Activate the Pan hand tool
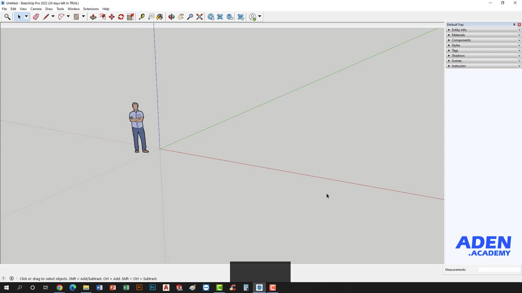The width and height of the screenshot is (522, 293). pyautogui.click(x=181, y=17)
